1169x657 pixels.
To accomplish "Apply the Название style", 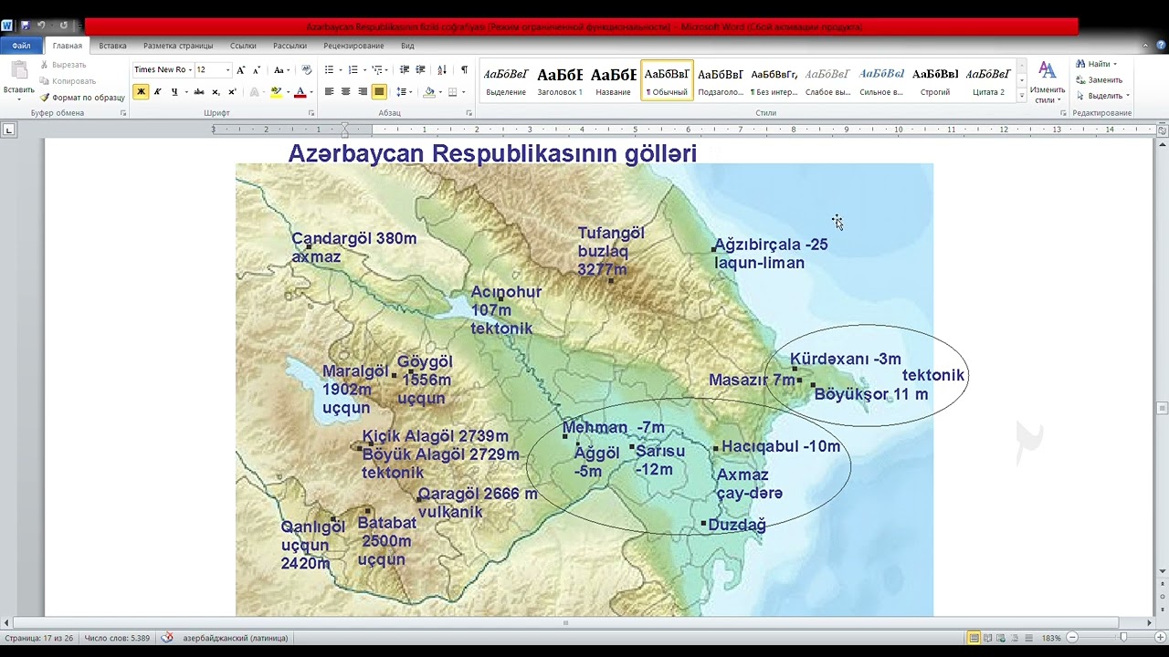I will click(613, 80).
